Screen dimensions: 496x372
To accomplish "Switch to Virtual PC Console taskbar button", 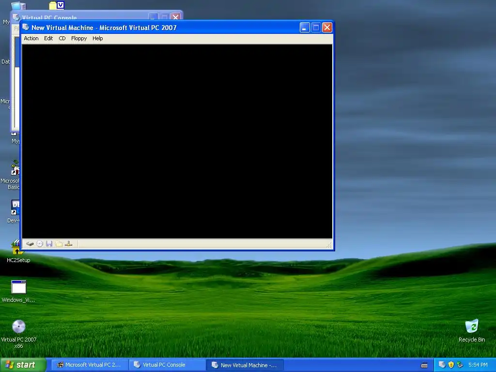I will (x=167, y=365).
